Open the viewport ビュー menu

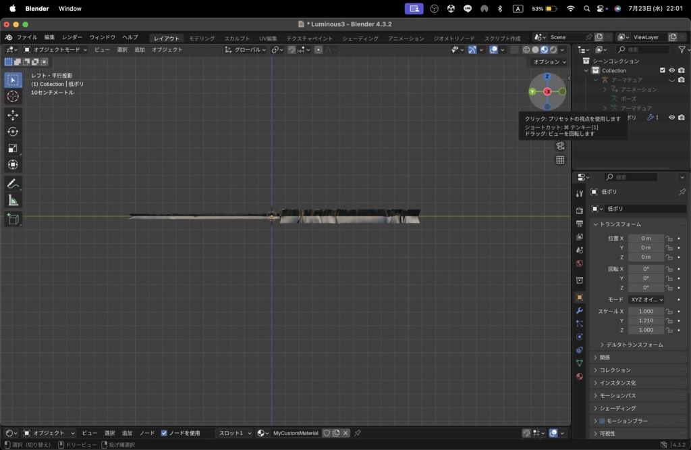click(102, 50)
